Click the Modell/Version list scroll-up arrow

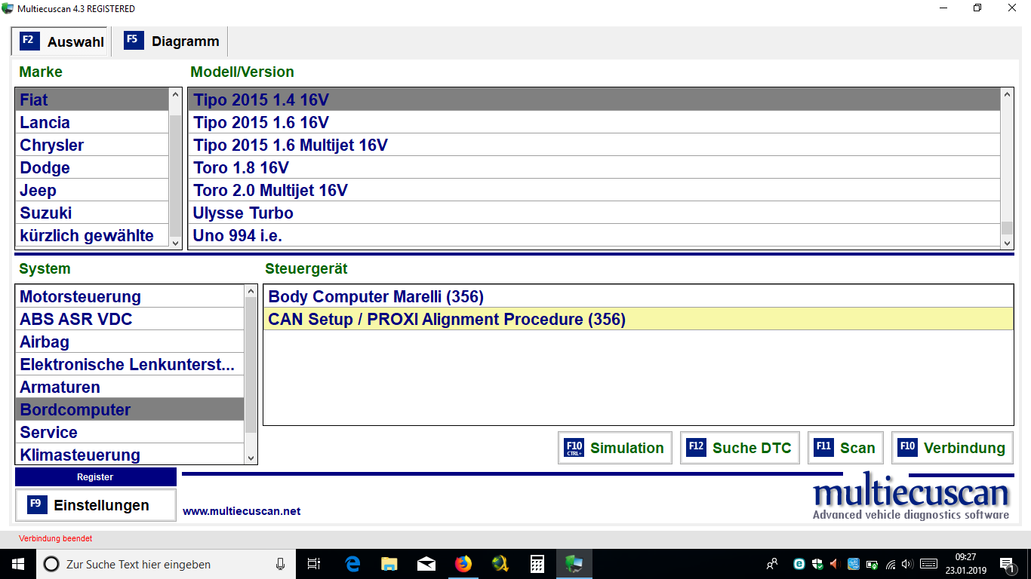pyautogui.click(x=1007, y=95)
